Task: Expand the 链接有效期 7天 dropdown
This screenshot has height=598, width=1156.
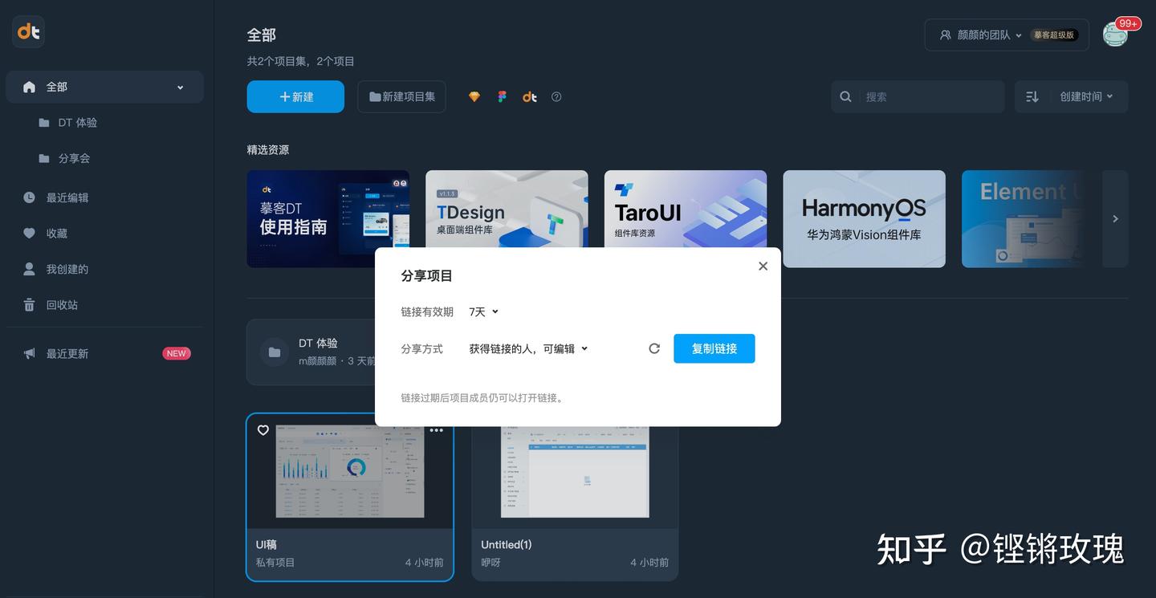Action: (482, 311)
